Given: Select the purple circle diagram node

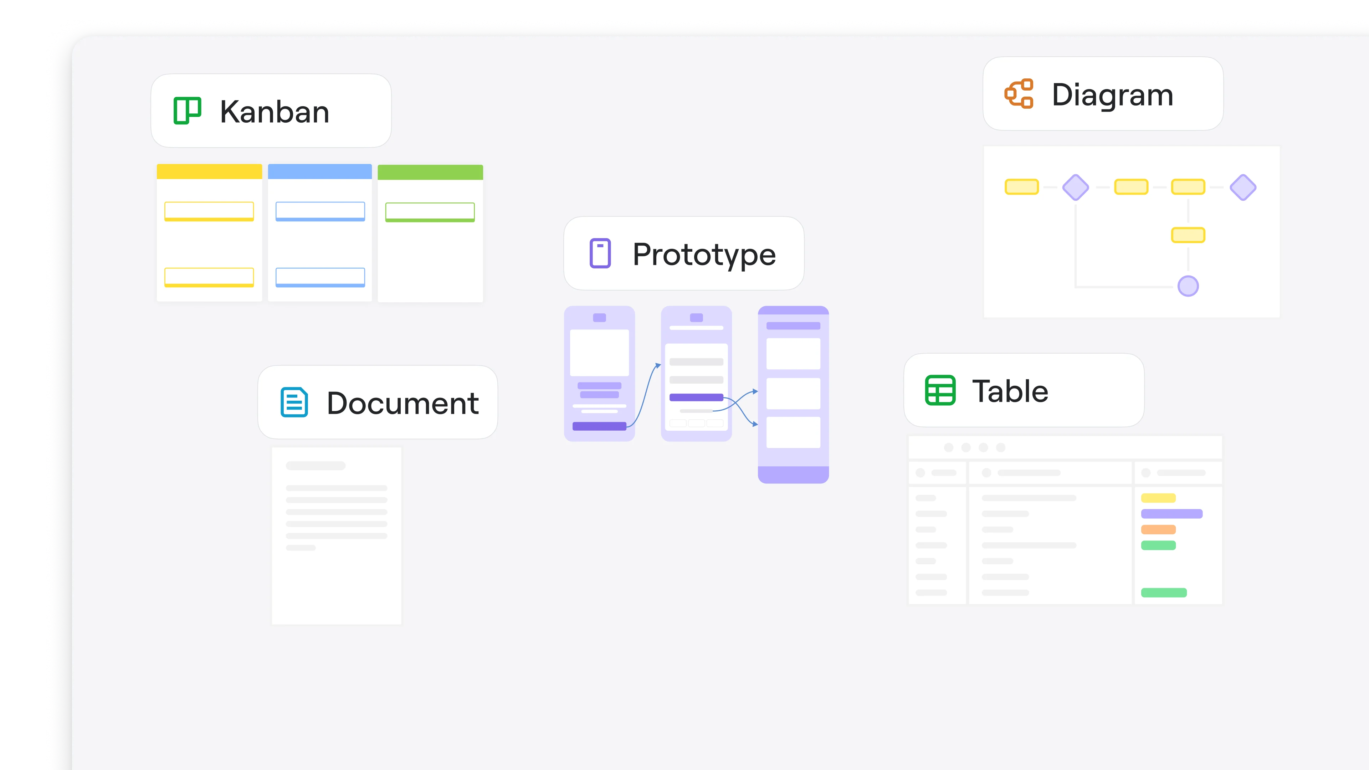Looking at the screenshot, I should pyautogui.click(x=1188, y=286).
